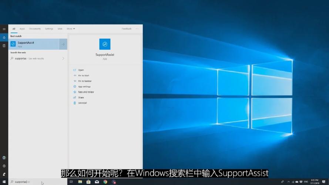Viewport: 329px width, 185px height.
Task: Select the SupportAssist best match result
Action: [34, 44]
